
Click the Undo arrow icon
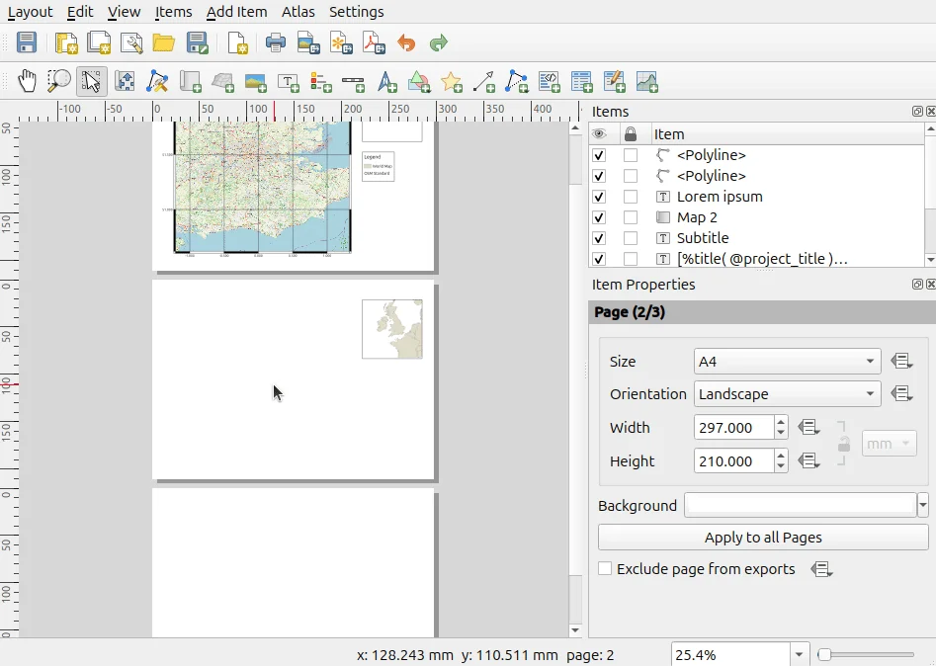coord(406,42)
